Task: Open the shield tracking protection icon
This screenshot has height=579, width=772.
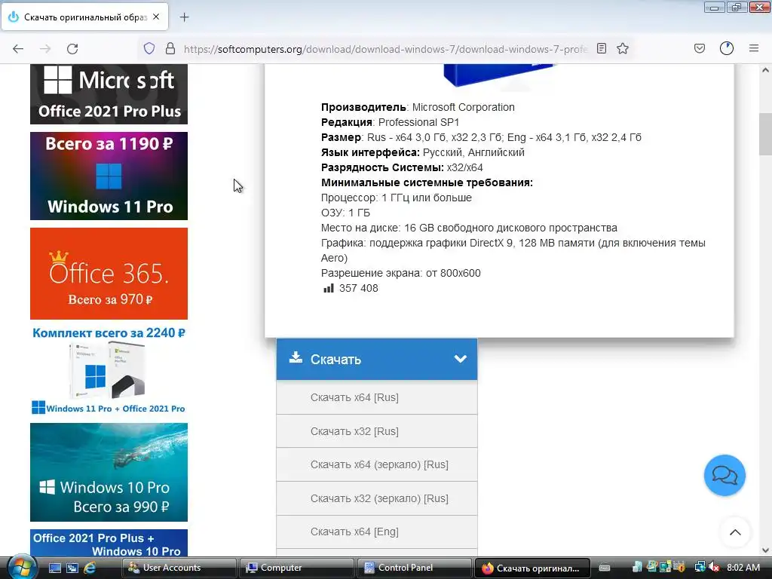Action: tap(149, 48)
